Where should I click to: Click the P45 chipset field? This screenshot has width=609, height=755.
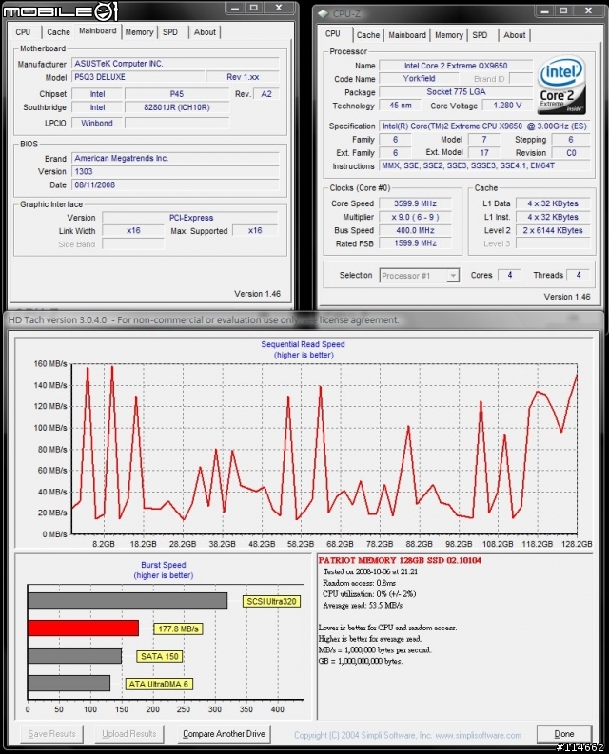pos(177,94)
